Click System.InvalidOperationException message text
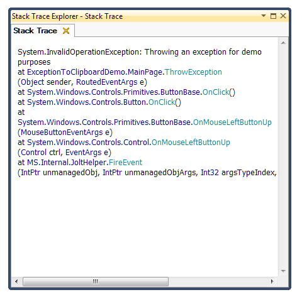The image size is (302, 302). point(140,57)
